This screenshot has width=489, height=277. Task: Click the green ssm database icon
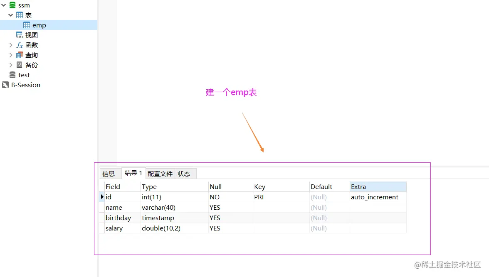point(12,5)
